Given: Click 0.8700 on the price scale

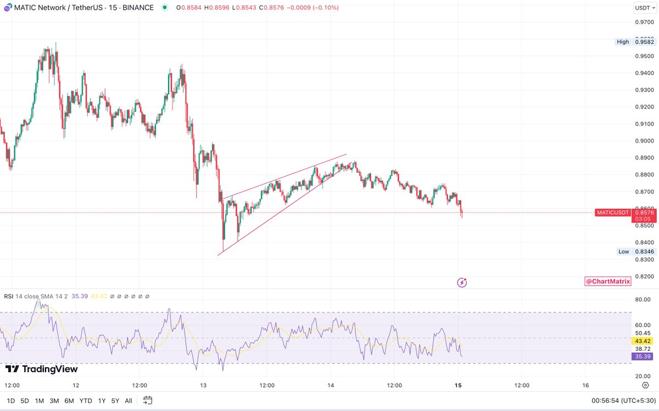Looking at the screenshot, I should click(x=644, y=192).
